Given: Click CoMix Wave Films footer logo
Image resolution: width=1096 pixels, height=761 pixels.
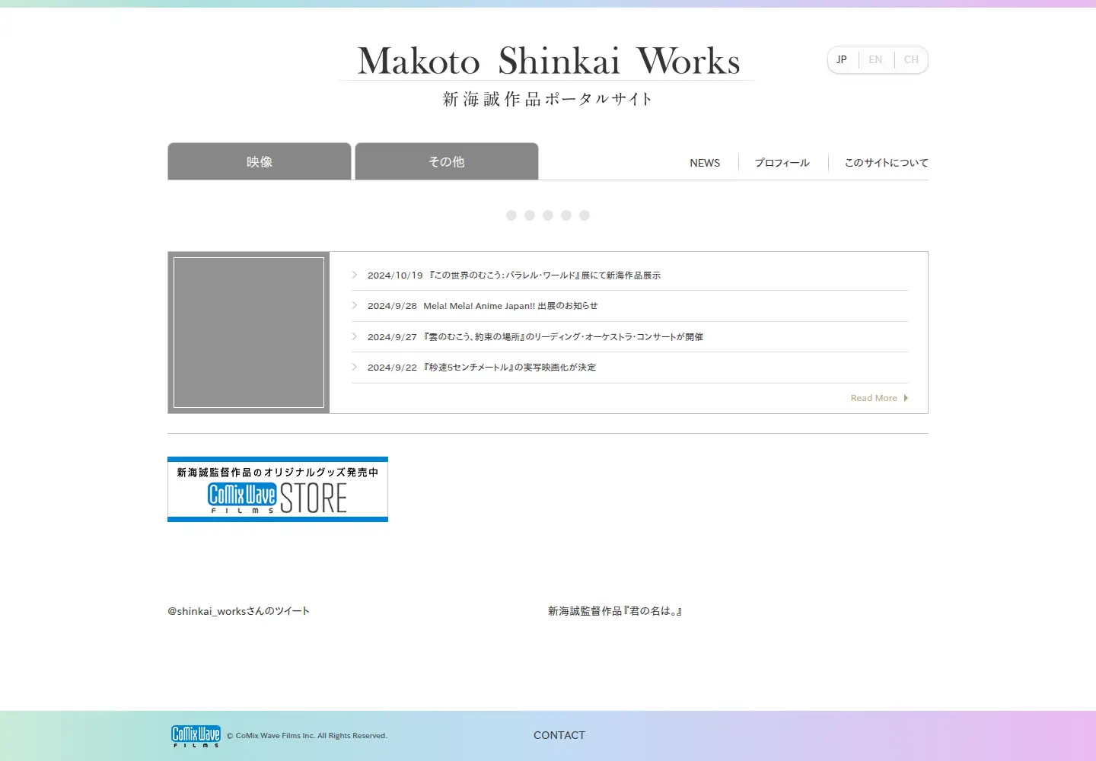Looking at the screenshot, I should [196, 736].
